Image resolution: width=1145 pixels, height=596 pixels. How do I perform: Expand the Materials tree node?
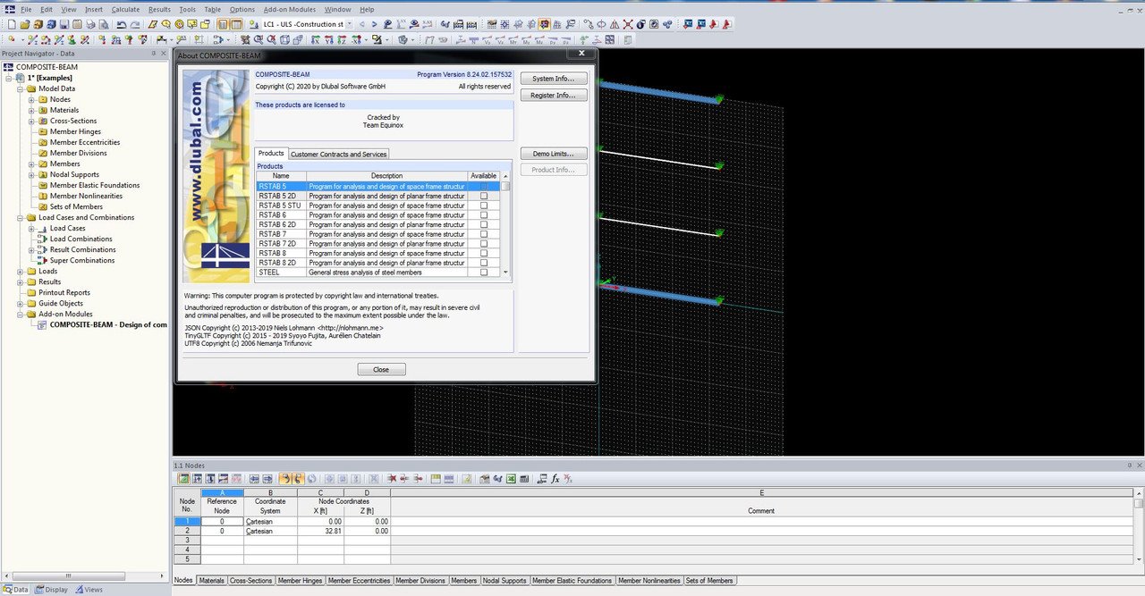click(x=31, y=110)
